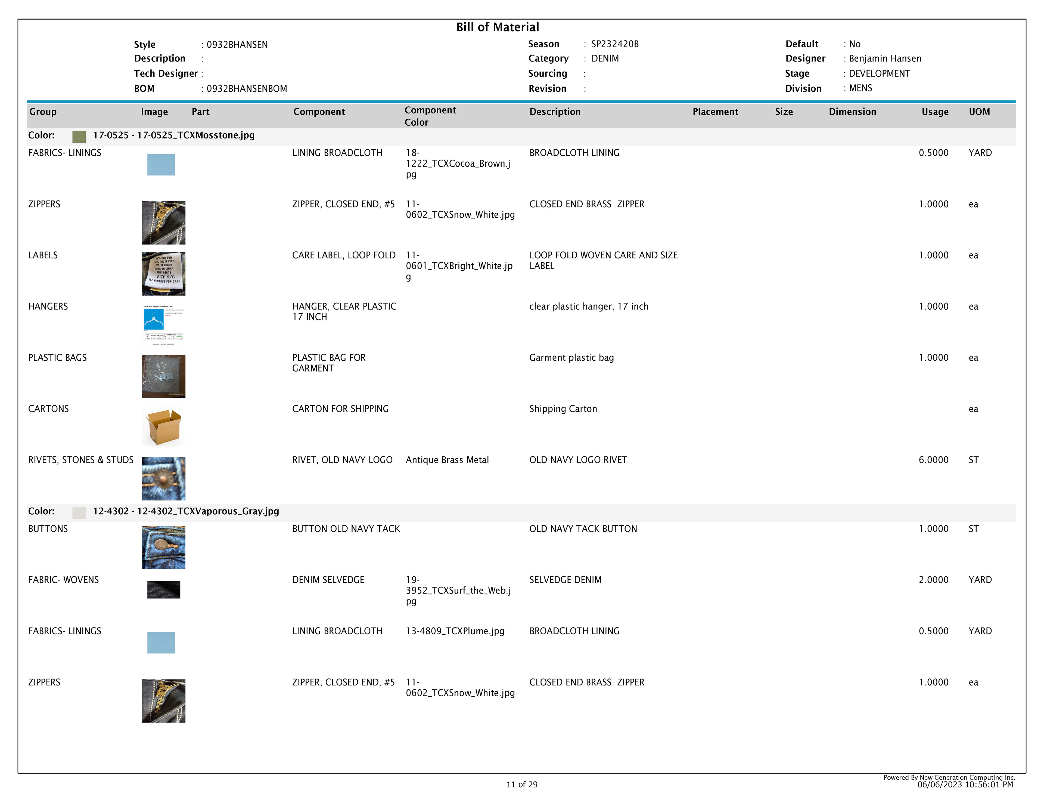The image size is (1044, 791).
Task: Click the Component Color column header
Action: tap(430, 116)
